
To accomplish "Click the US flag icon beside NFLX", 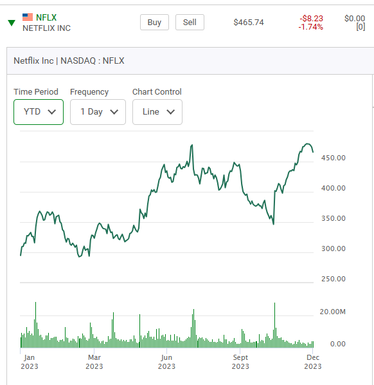I will pyautogui.click(x=28, y=17).
